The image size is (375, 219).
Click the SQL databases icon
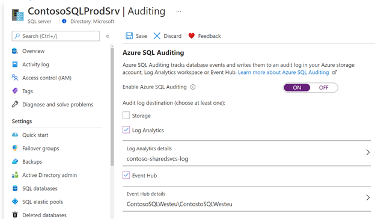tap(15, 188)
